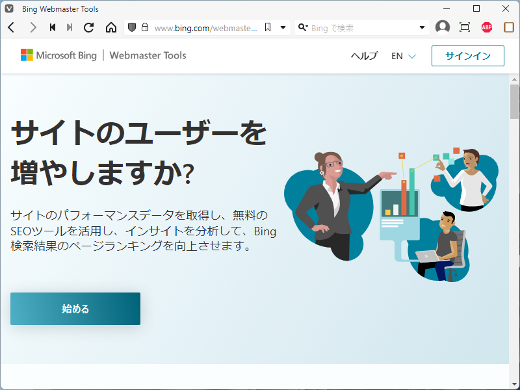The image size is (520, 390).
Task: Click the vertical scrollbar thumb
Action: (514, 101)
